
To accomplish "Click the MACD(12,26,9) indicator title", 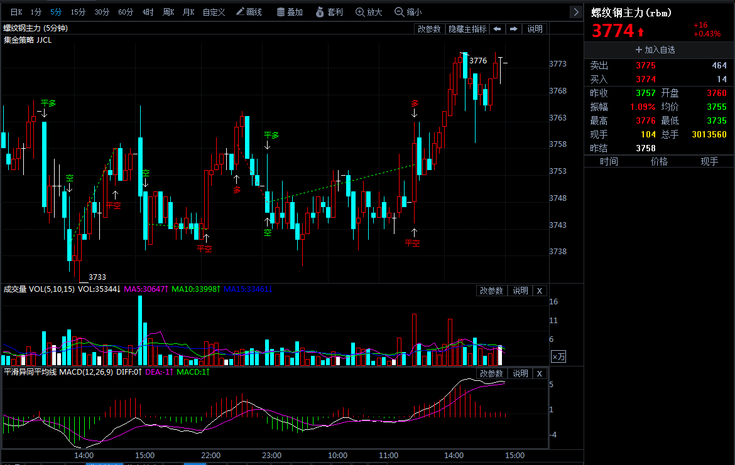I will point(86,372).
